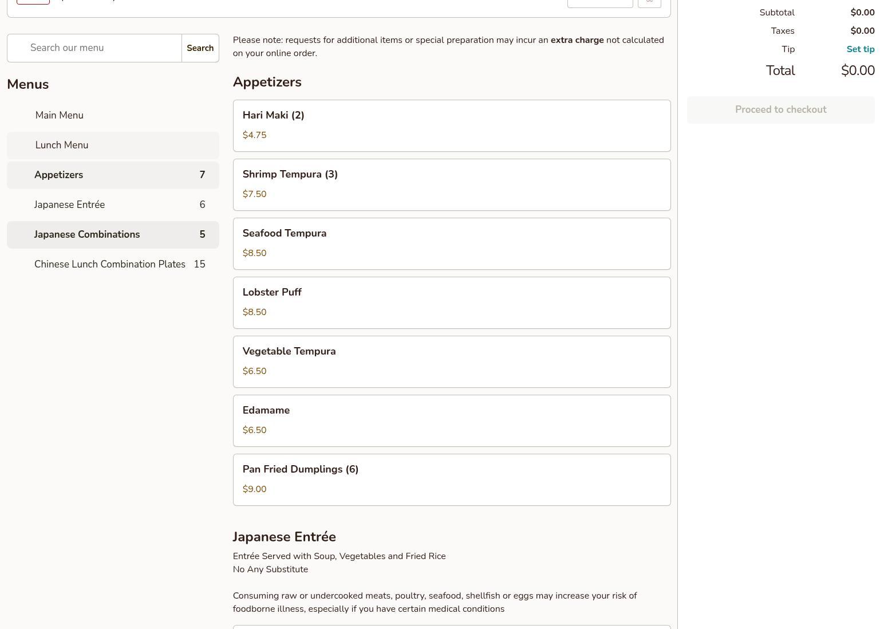This screenshot has width=884, height=629.
Task: Choose the Seafood Tempura menu item
Action: pos(451,243)
